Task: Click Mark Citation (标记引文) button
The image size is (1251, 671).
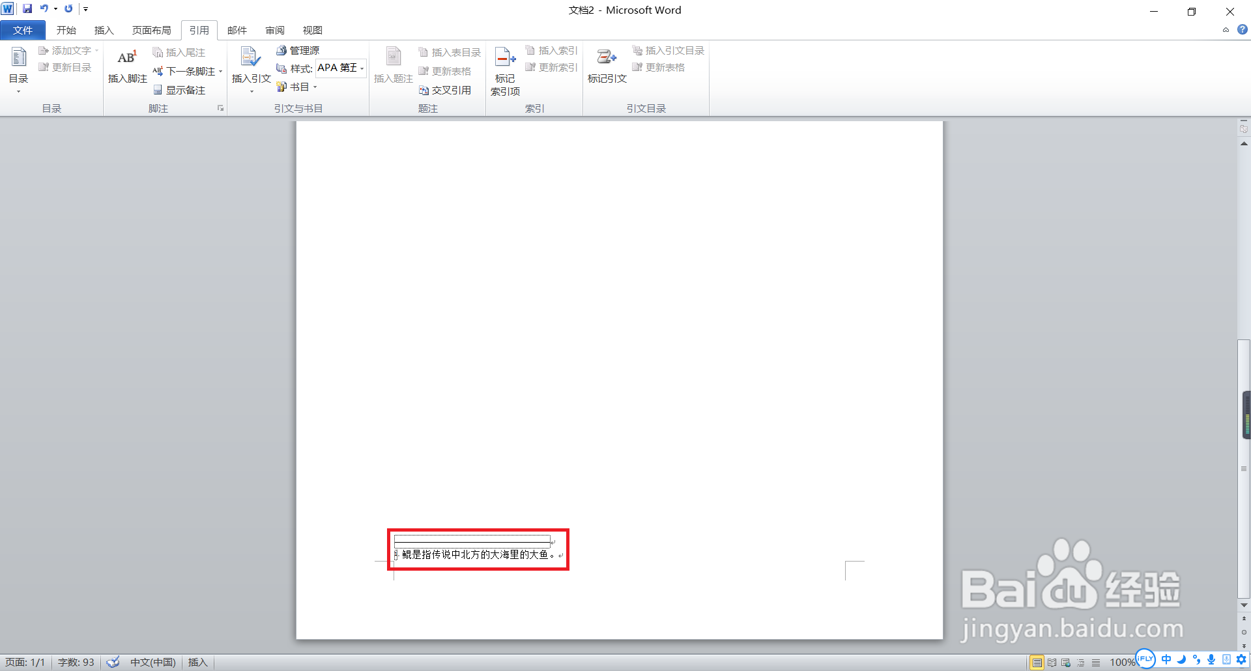Action: (x=607, y=66)
